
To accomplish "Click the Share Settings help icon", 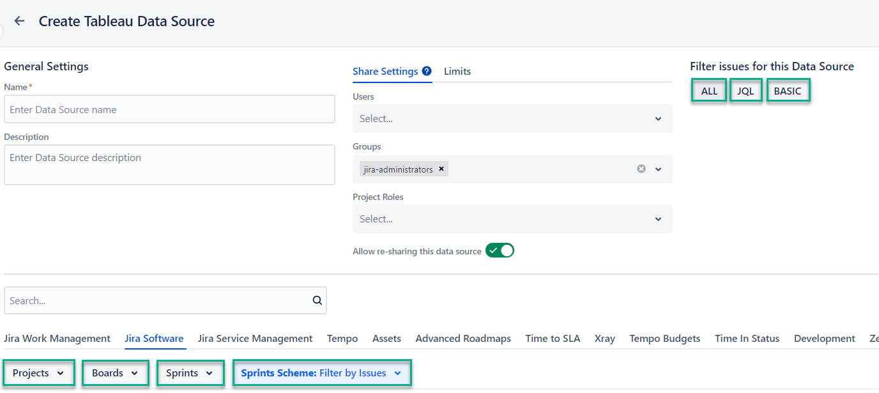I will click(427, 72).
